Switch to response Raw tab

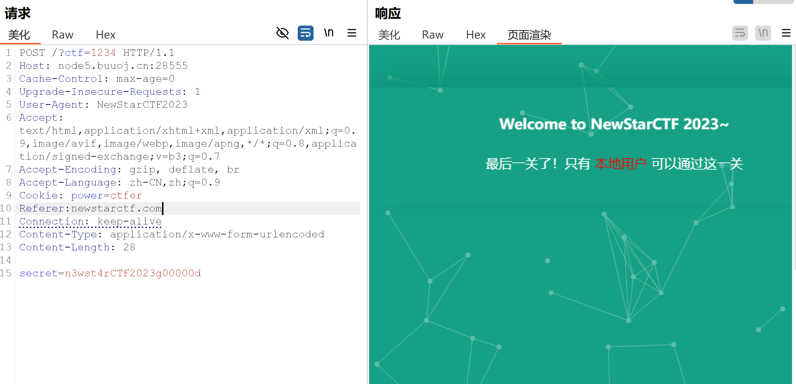(433, 35)
